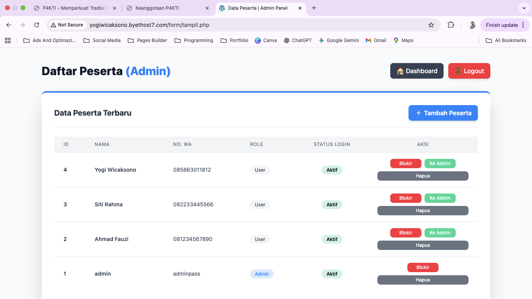Click the Tambah Peserta button
The width and height of the screenshot is (532, 299).
[443, 113]
